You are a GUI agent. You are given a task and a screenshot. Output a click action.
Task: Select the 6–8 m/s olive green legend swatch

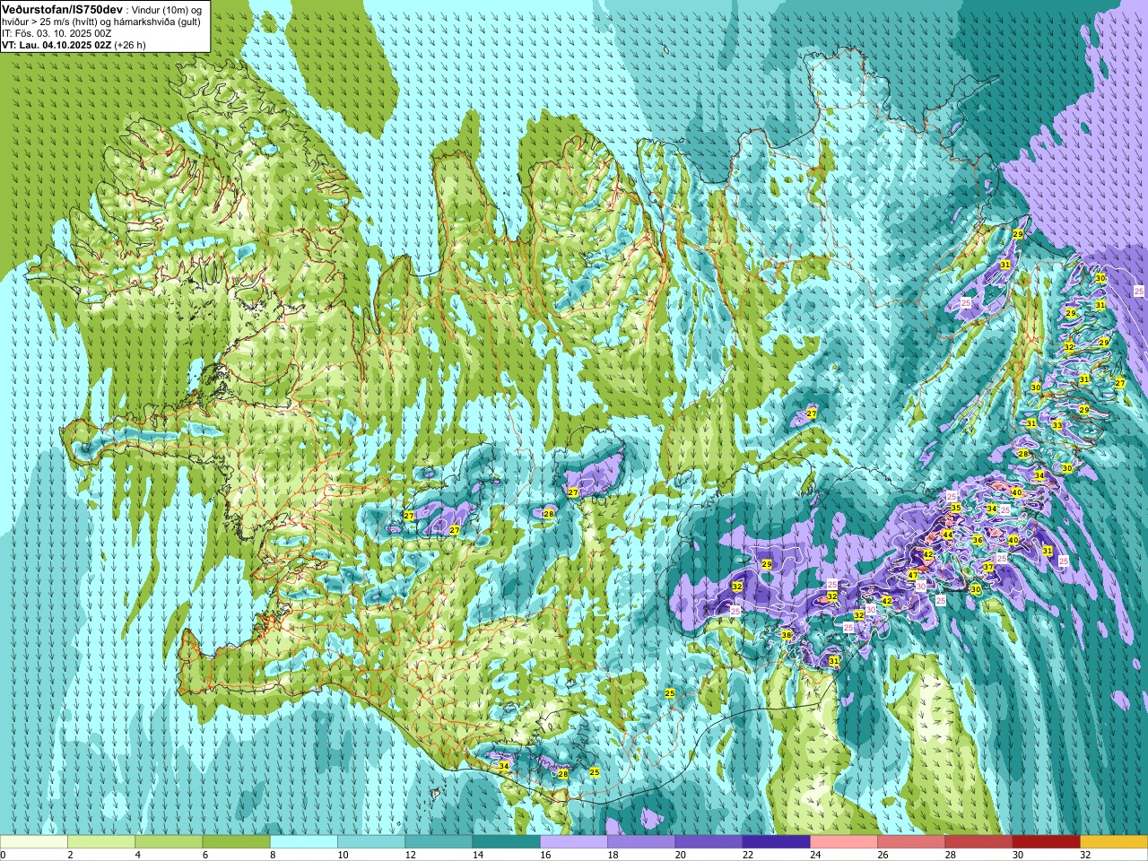tap(236, 842)
